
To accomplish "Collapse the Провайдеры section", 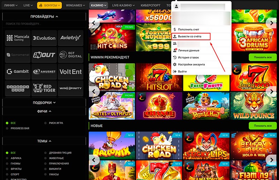I will click(x=44, y=16).
